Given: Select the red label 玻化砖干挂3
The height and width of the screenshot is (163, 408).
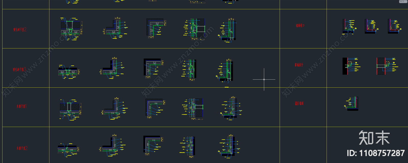Looking at the screenshot, I should click(20, 69).
